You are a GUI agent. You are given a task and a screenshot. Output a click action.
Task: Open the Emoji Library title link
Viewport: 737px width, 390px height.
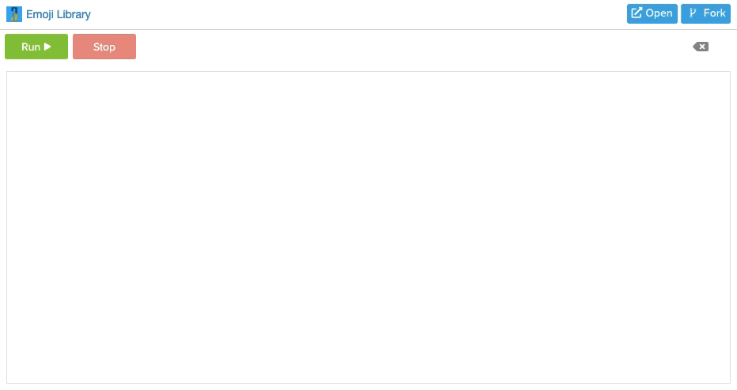pyautogui.click(x=59, y=14)
